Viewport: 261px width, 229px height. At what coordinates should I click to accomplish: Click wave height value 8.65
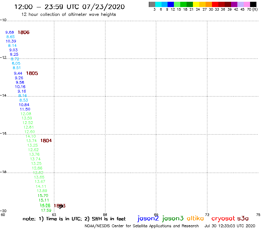click(x=11, y=37)
